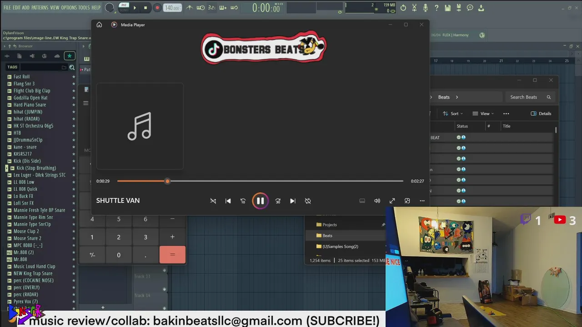
Task: Select the starred favorites browser tab
Action: [69, 56]
